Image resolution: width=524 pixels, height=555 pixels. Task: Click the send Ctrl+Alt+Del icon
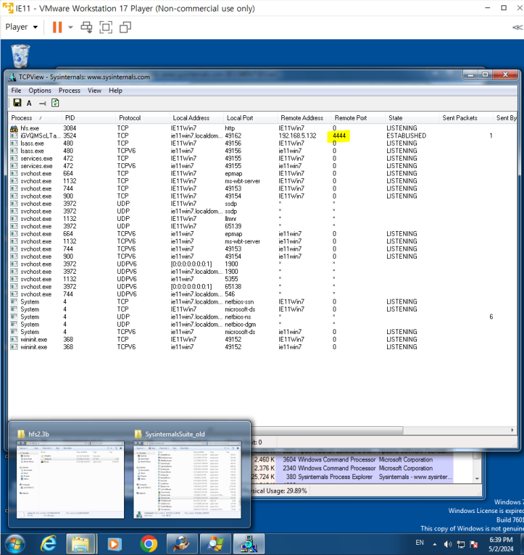86,27
